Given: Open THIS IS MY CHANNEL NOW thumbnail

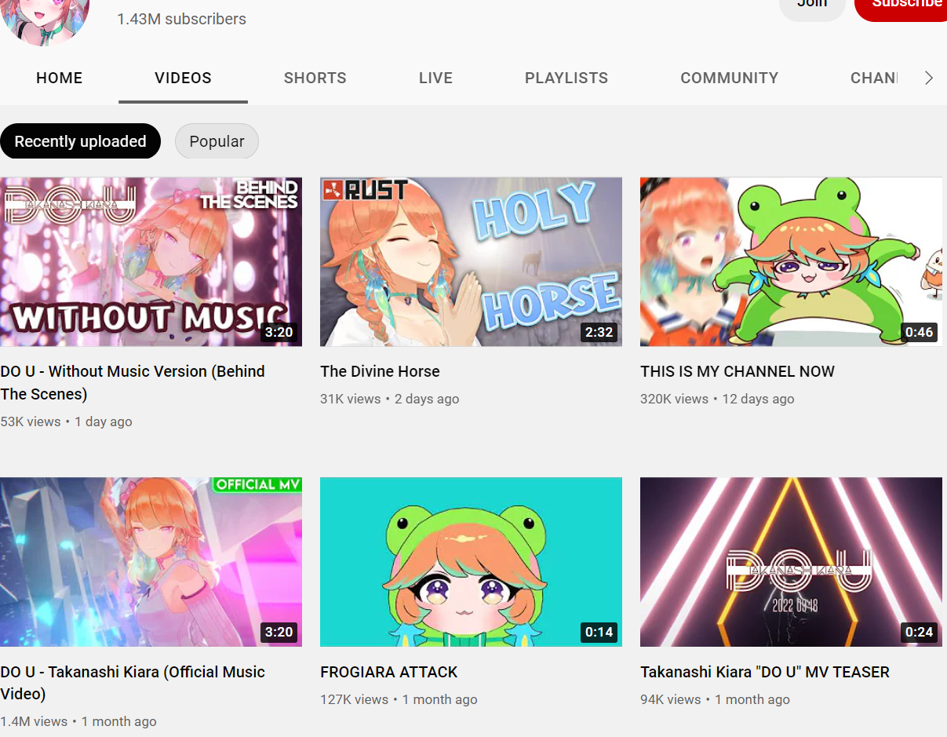Looking at the screenshot, I should click(x=791, y=261).
